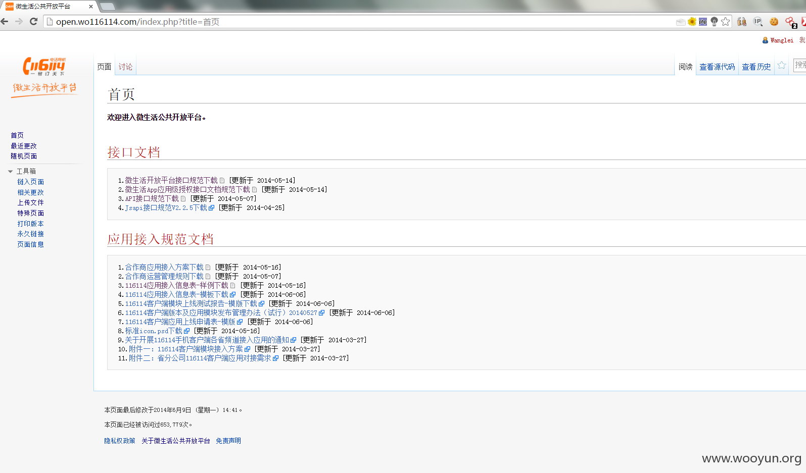The width and height of the screenshot is (806, 473).
Task: Click the wiki search box
Action: point(800,65)
